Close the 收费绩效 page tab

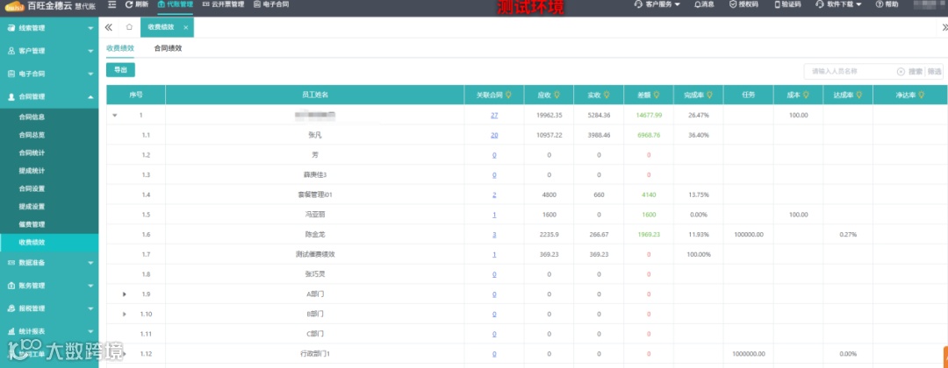[x=185, y=28]
